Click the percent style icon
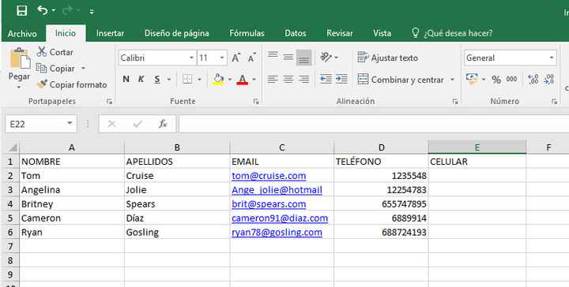The image size is (569, 287). (x=496, y=80)
